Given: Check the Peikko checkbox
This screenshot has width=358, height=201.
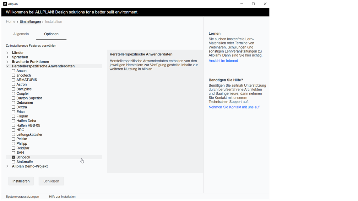Looking at the screenshot, I should coord(14,139).
